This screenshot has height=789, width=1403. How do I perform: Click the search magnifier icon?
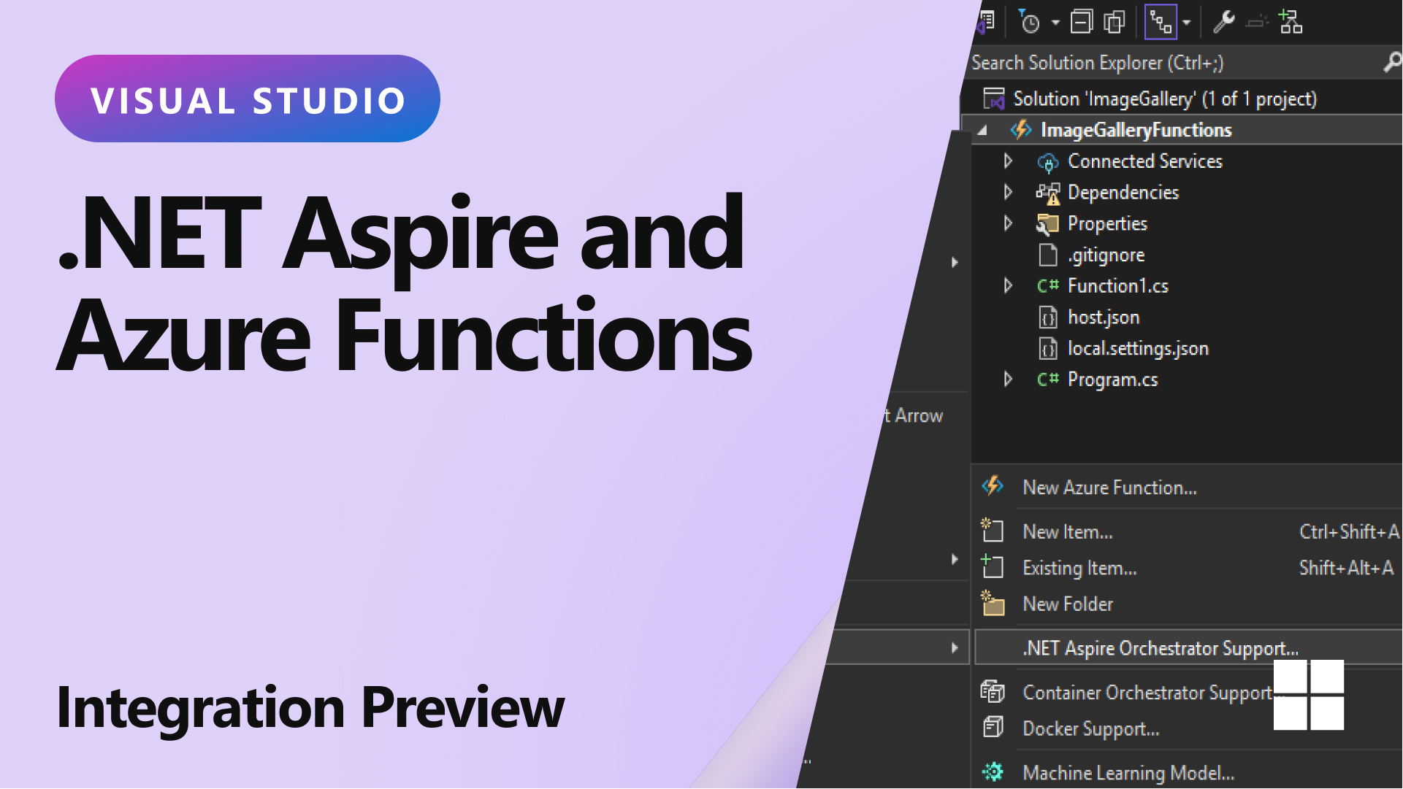[1392, 63]
